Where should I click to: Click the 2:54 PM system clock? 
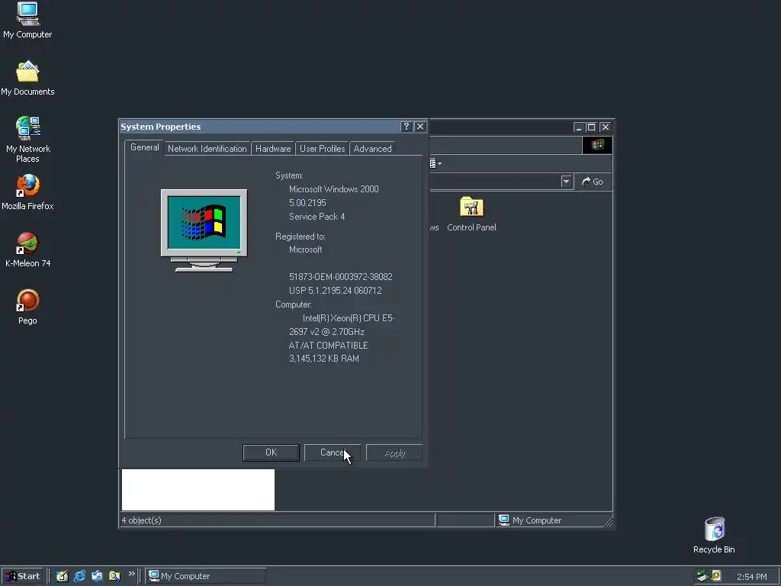pos(751,577)
